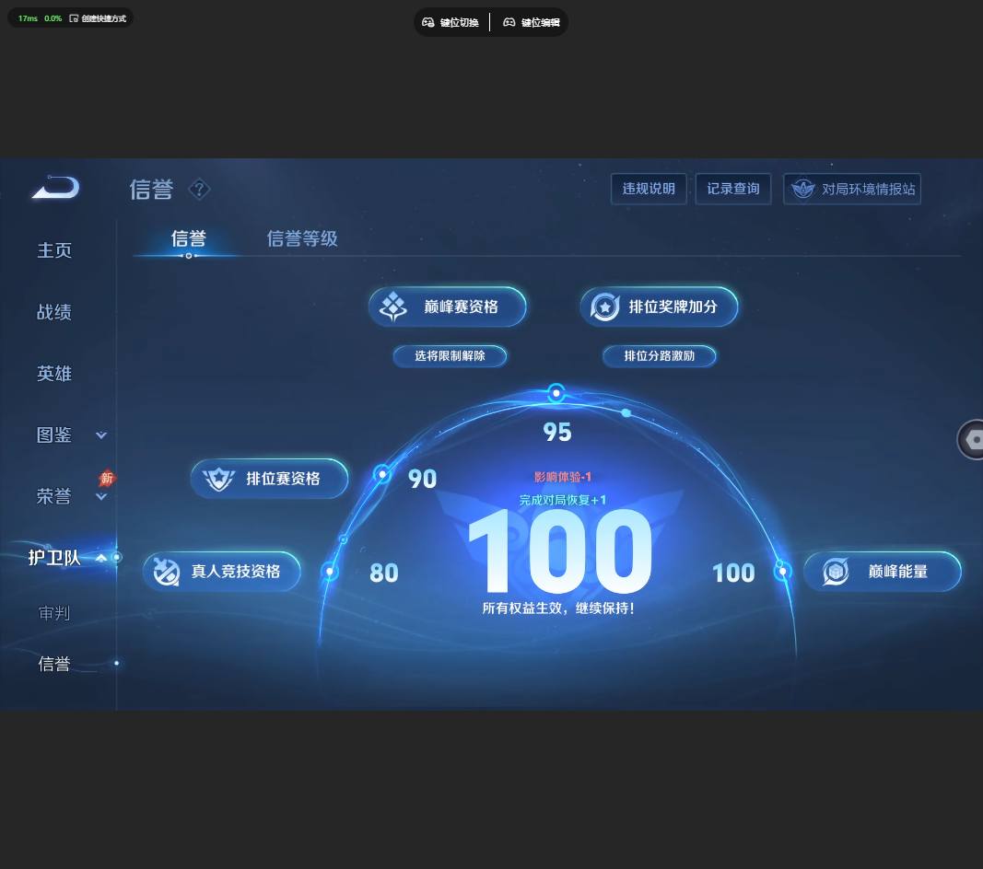Click the 键位编辑 gamepad icon
This screenshot has width=983, height=869.
pos(509,23)
